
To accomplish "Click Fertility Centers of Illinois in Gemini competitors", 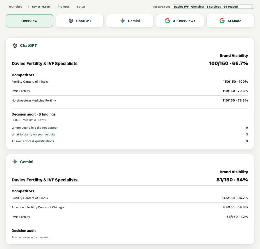I will pyautogui.click(x=30, y=198).
